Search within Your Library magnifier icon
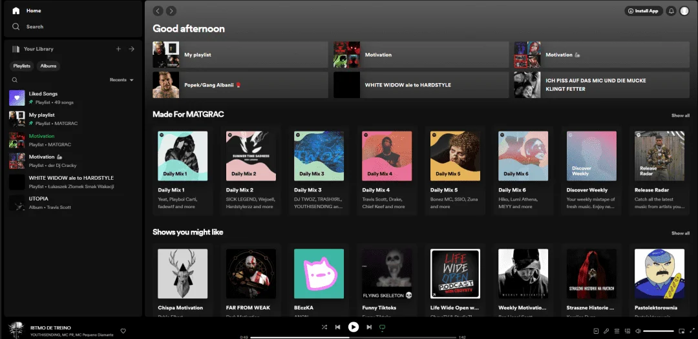This screenshot has width=698, height=339. pos(15,80)
